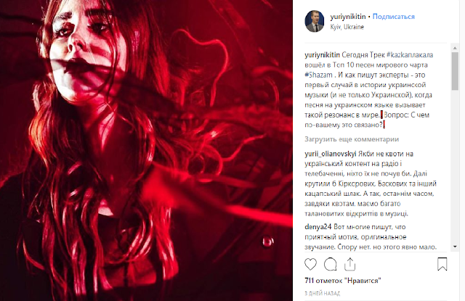Click the post timestamp 3 дней назад
The width and height of the screenshot is (465, 301).
click(x=323, y=293)
